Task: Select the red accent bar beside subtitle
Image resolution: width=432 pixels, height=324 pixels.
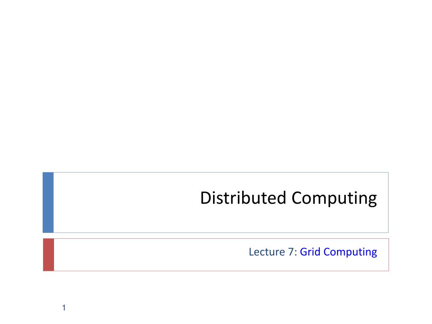Action: 49,255
